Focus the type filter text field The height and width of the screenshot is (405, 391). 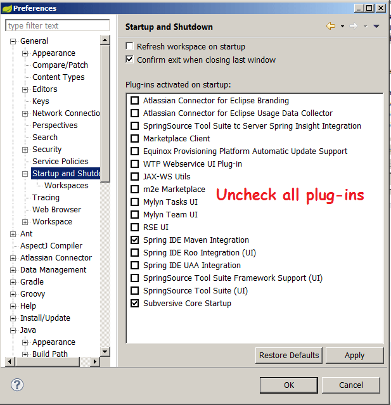point(57,25)
